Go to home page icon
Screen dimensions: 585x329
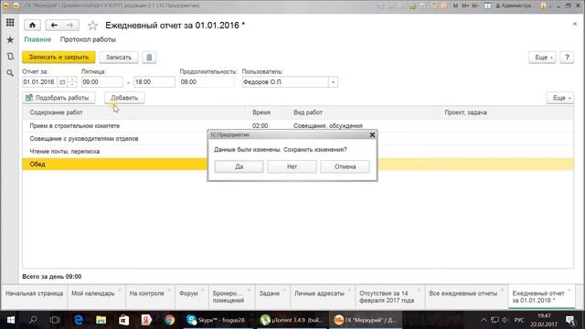click(33, 25)
